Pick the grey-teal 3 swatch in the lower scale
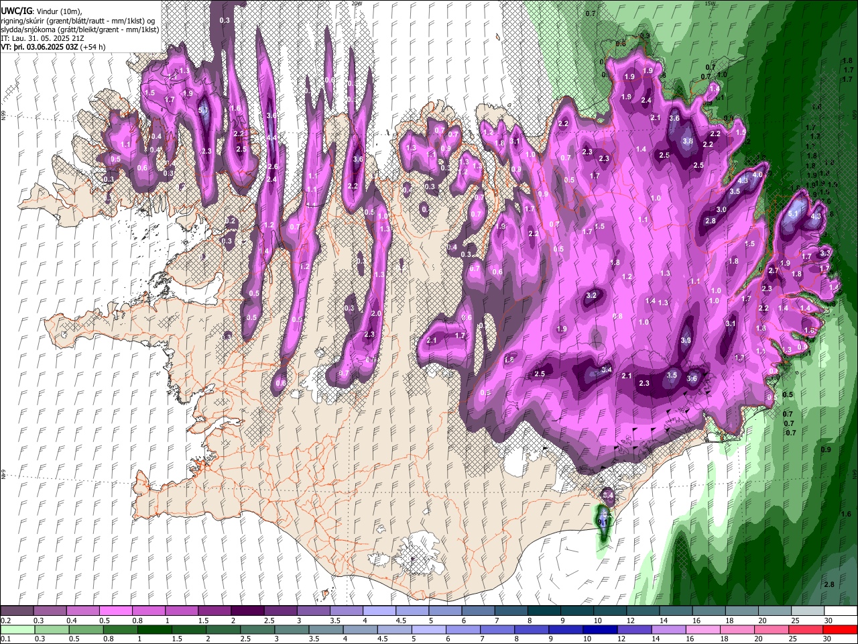This screenshot has width=858, height=644. [x=291, y=629]
